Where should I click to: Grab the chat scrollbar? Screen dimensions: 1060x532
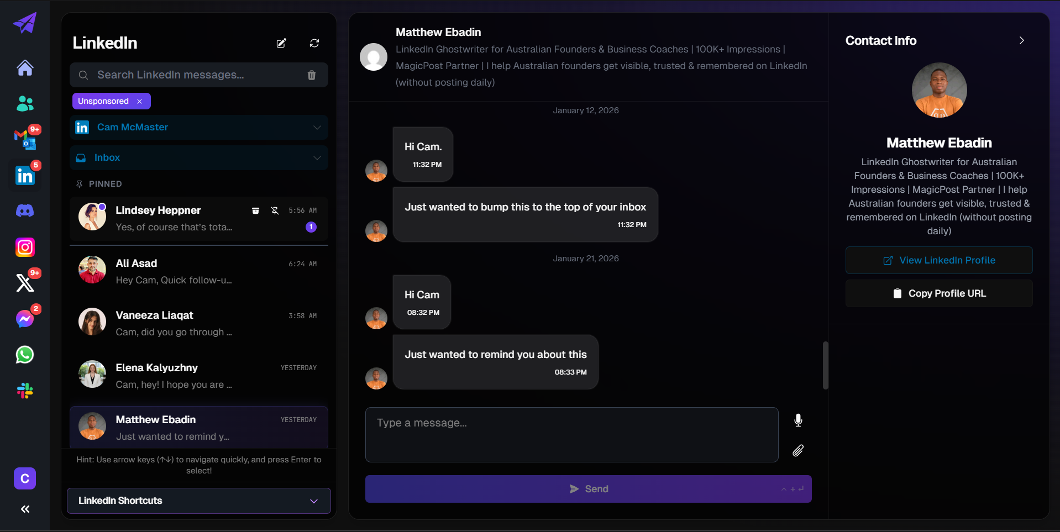[826, 365]
